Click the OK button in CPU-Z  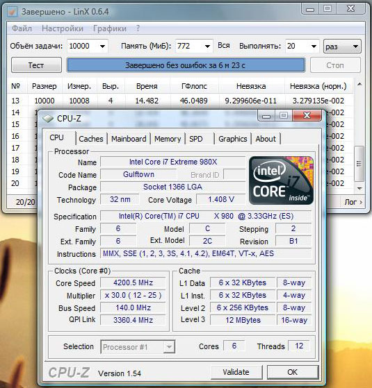click(293, 372)
